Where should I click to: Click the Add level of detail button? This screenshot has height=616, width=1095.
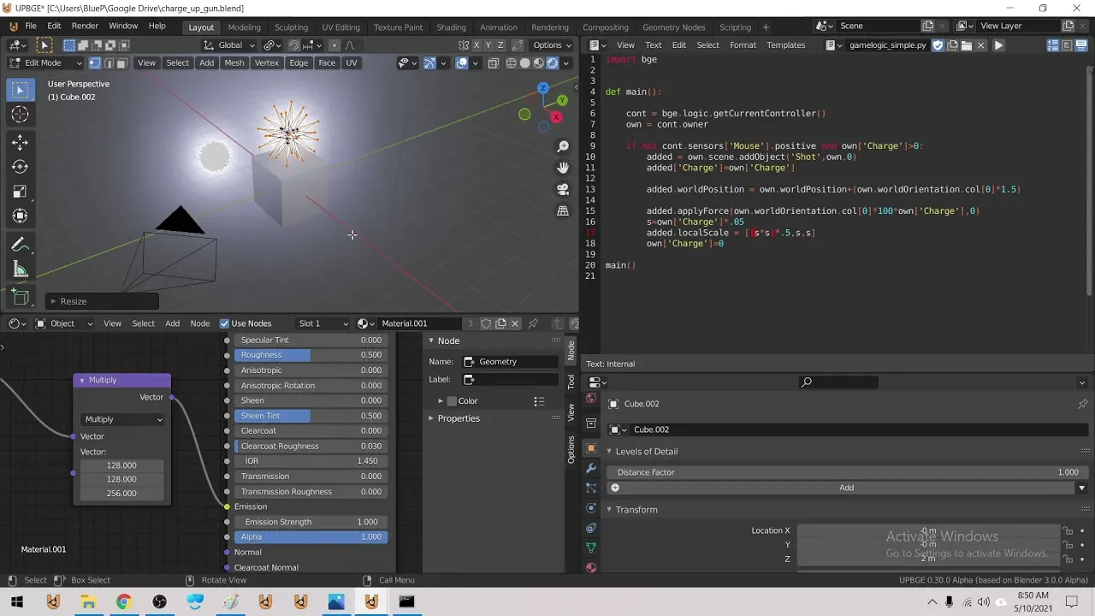(x=845, y=488)
